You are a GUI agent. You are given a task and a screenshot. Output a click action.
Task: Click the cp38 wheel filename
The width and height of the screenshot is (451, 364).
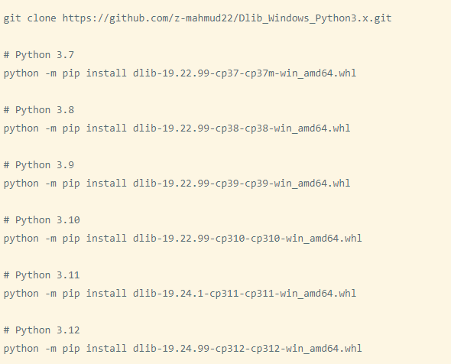click(242, 128)
